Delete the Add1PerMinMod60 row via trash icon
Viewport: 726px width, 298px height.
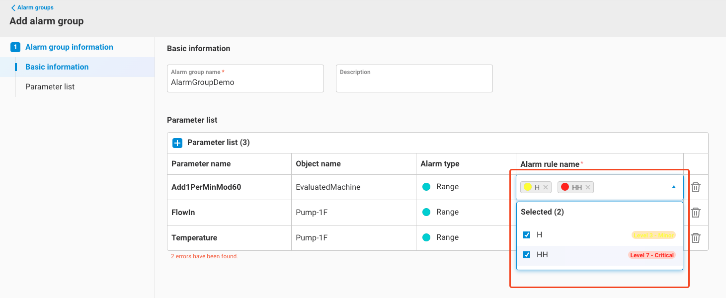[x=696, y=187]
